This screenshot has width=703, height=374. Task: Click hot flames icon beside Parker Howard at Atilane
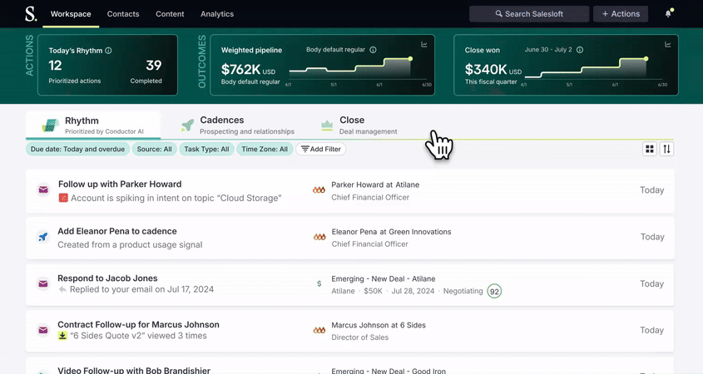click(x=319, y=190)
